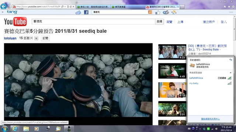Image resolution: width=236 pixels, height=132 pixels.
Task: Click the 訂閱 subscribe button
Action: click(45, 38)
